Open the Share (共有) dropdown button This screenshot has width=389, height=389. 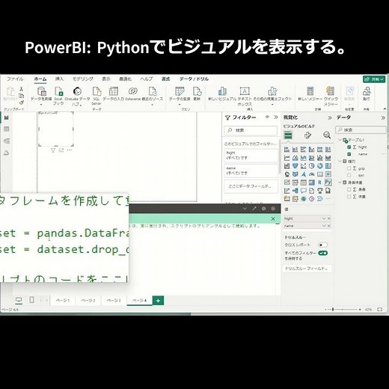374,79
